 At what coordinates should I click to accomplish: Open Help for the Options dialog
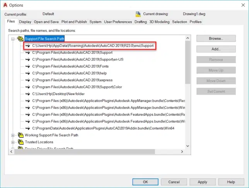point(231,182)
